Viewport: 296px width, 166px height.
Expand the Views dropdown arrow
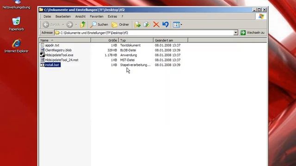[181, 24]
